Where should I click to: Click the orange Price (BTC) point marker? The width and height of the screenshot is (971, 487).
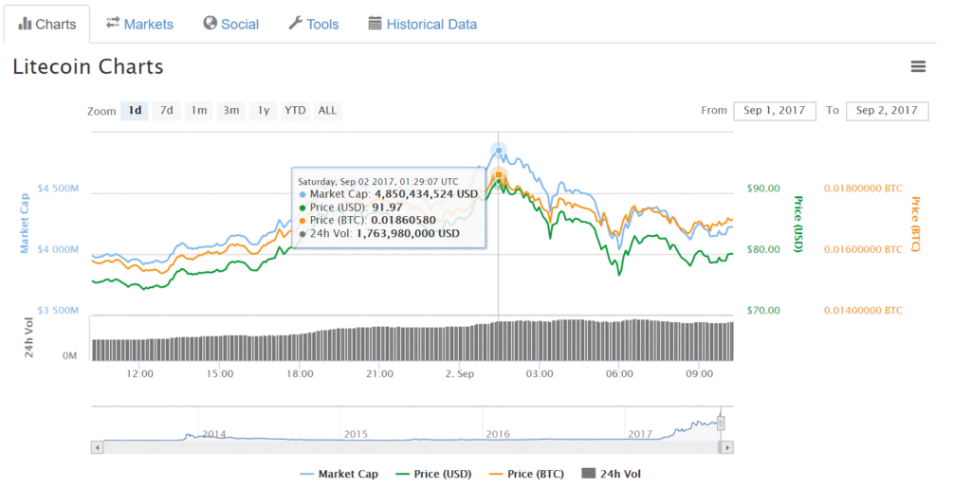(499, 175)
